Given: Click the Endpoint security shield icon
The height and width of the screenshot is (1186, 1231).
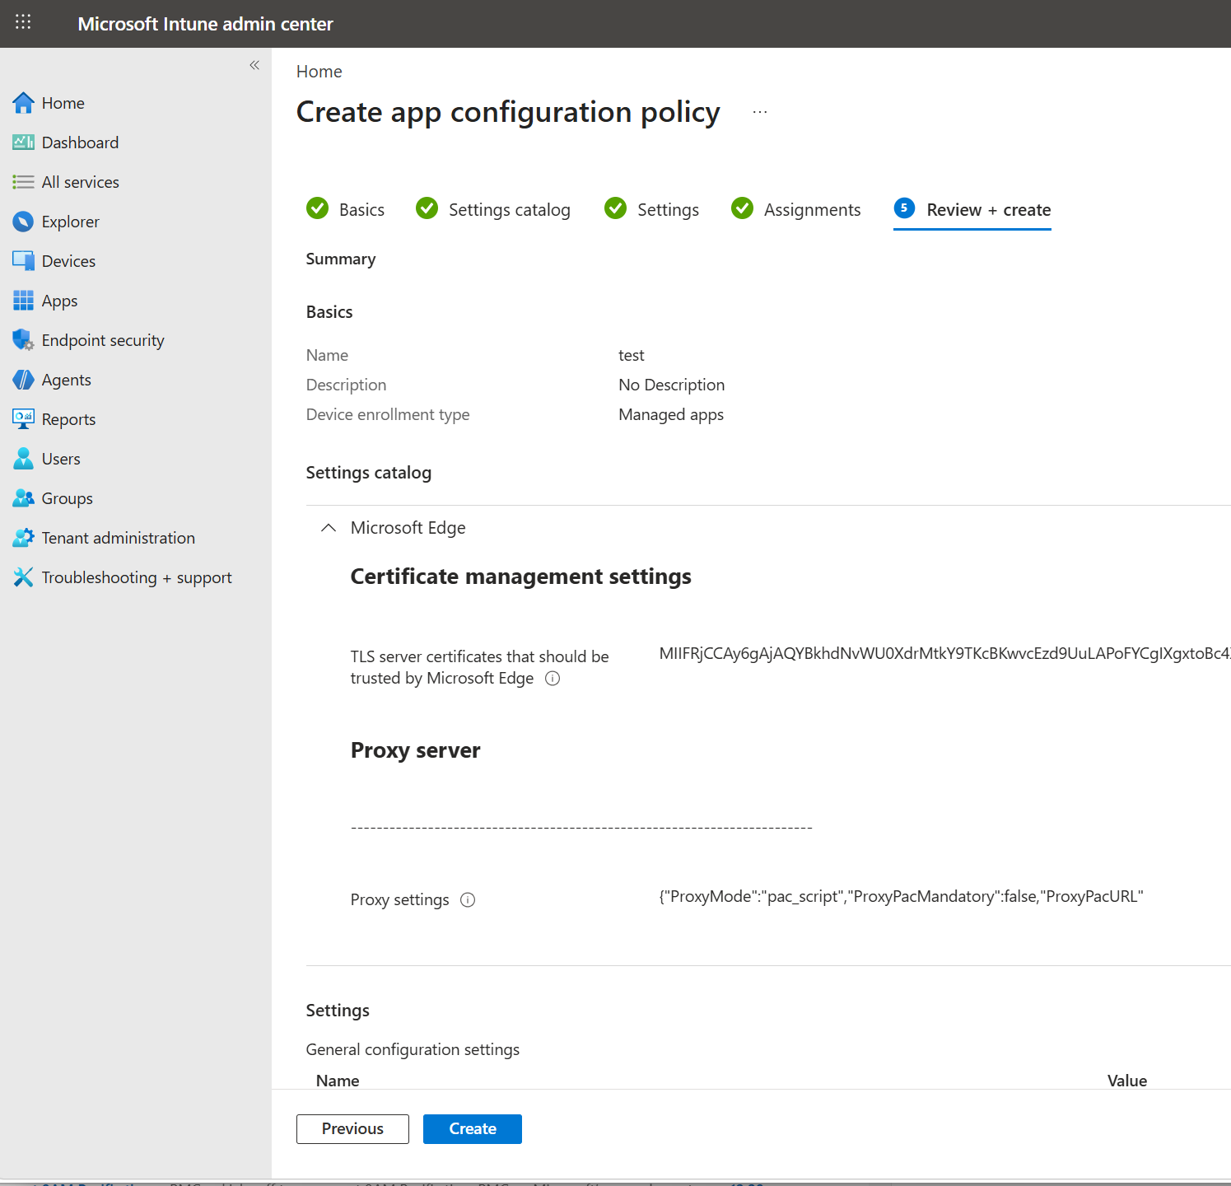Looking at the screenshot, I should (23, 340).
